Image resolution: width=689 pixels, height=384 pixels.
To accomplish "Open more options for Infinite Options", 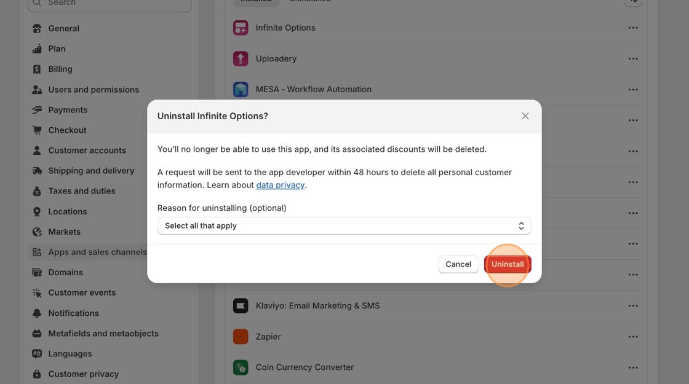I will coord(633,28).
